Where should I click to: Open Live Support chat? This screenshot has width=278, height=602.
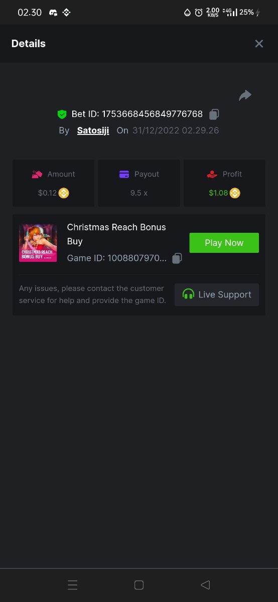pyautogui.click(x=217, y=294)
